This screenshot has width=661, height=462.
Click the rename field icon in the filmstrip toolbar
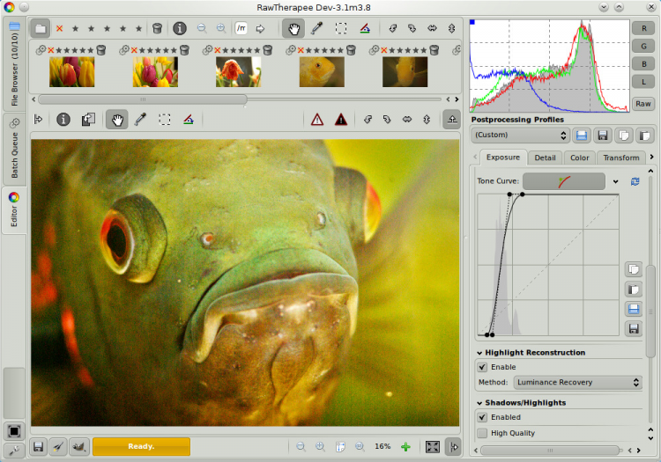point(241,28)
